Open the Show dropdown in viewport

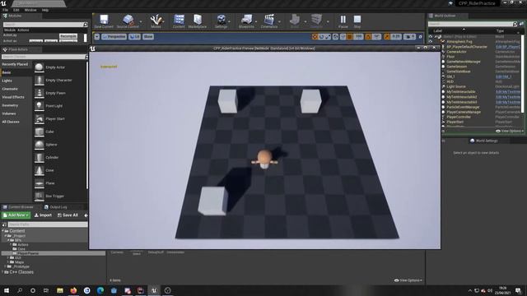[148, 36]
